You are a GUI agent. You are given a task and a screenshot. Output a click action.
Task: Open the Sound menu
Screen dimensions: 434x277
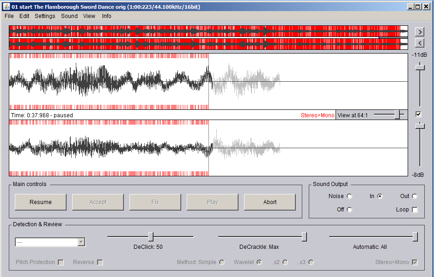pyautogui.click(x=69, y=16)
